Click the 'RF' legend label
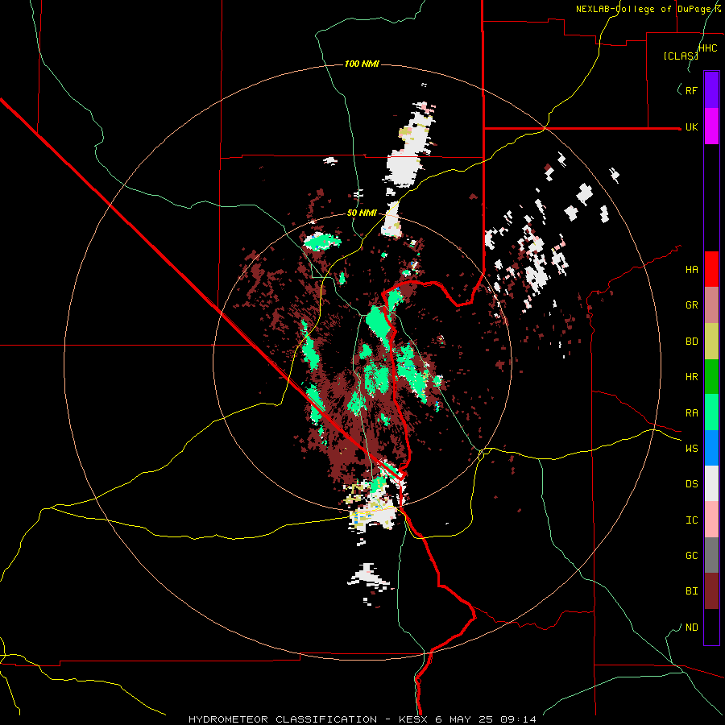This screenshot has width=725, height=725. 691,90
